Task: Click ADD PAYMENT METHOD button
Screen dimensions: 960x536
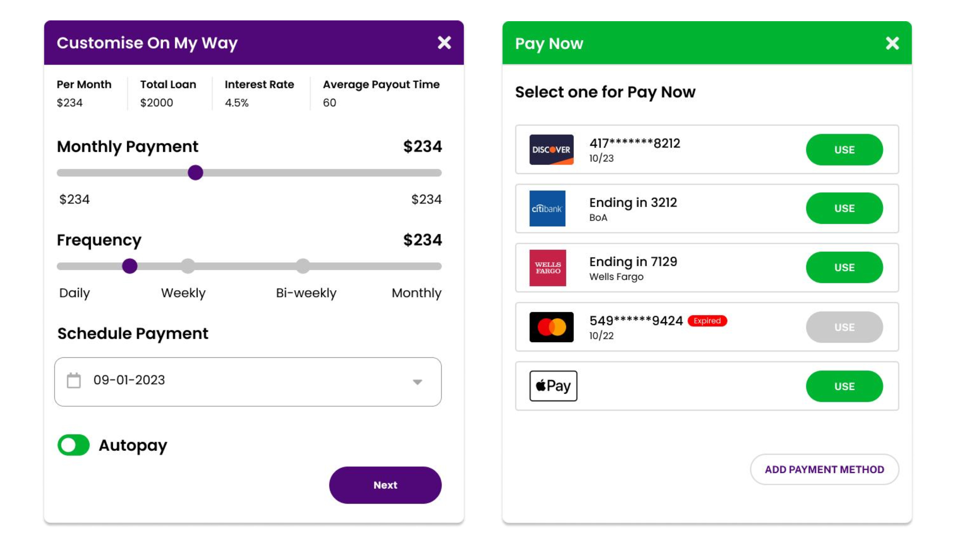Action: coord(824,469)
